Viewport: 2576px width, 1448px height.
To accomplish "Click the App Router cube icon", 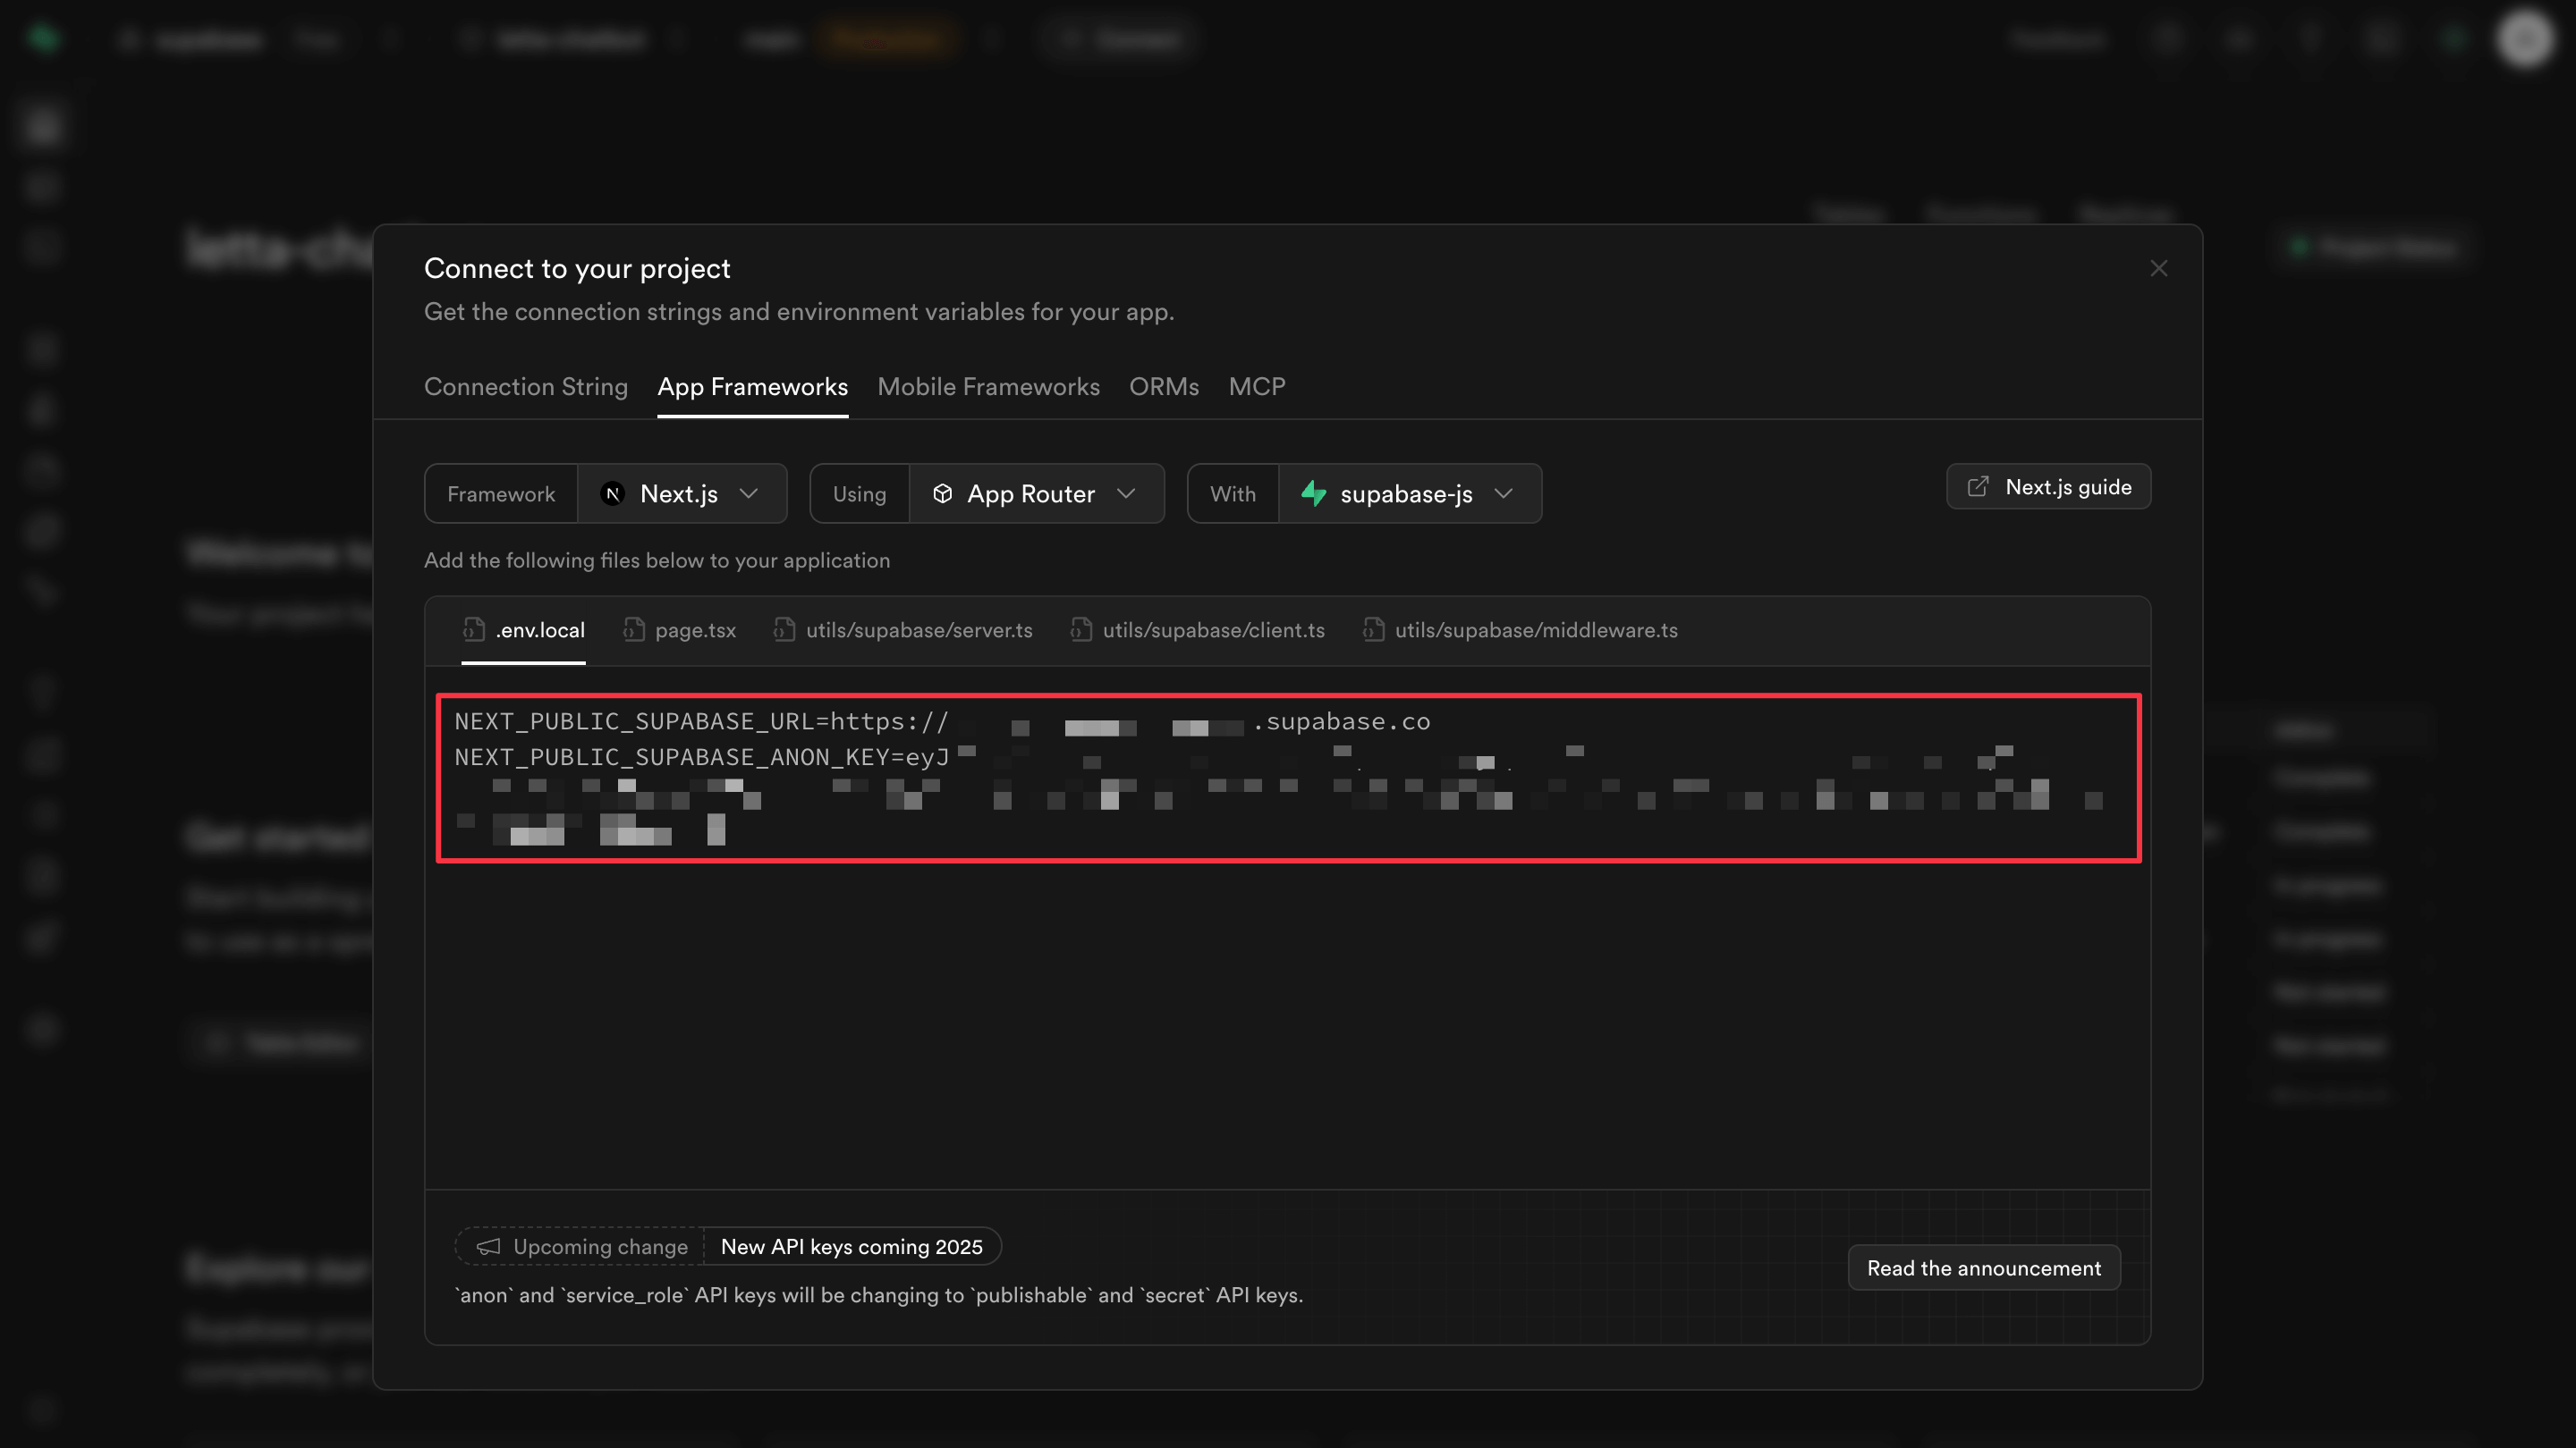I will point(943,492).
